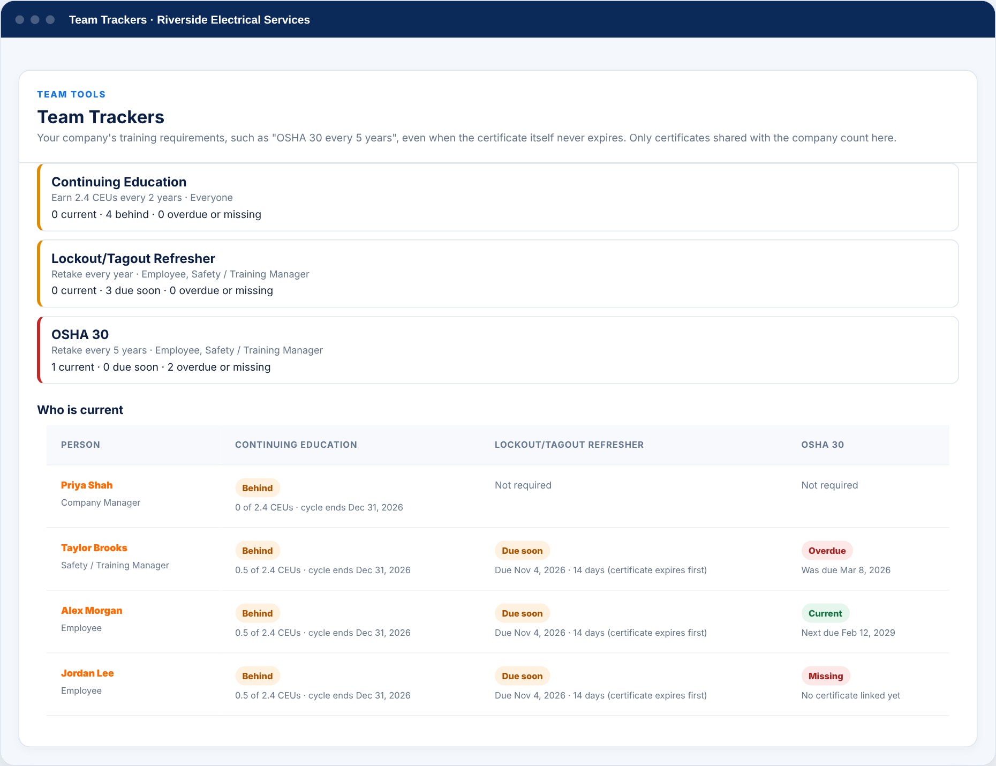Screen dimensions: 996x766
Task: Click "0 current · 4 behind" summary line
Action: click(x=156, y=214)
